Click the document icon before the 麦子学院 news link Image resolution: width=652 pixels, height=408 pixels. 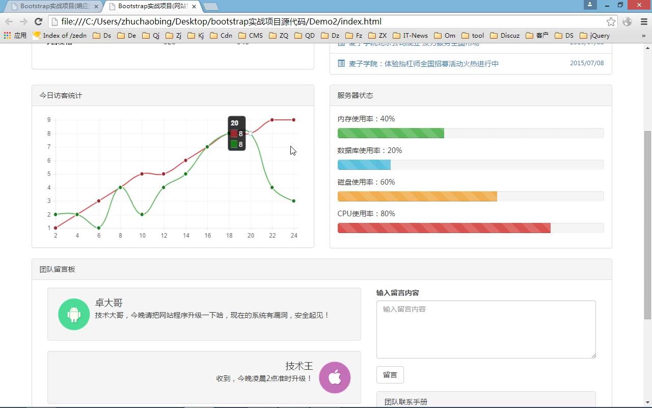pos(341,63)
